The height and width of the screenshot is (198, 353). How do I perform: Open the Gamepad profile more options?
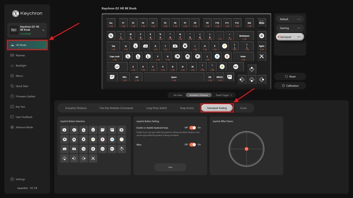[x=299, y=37]
